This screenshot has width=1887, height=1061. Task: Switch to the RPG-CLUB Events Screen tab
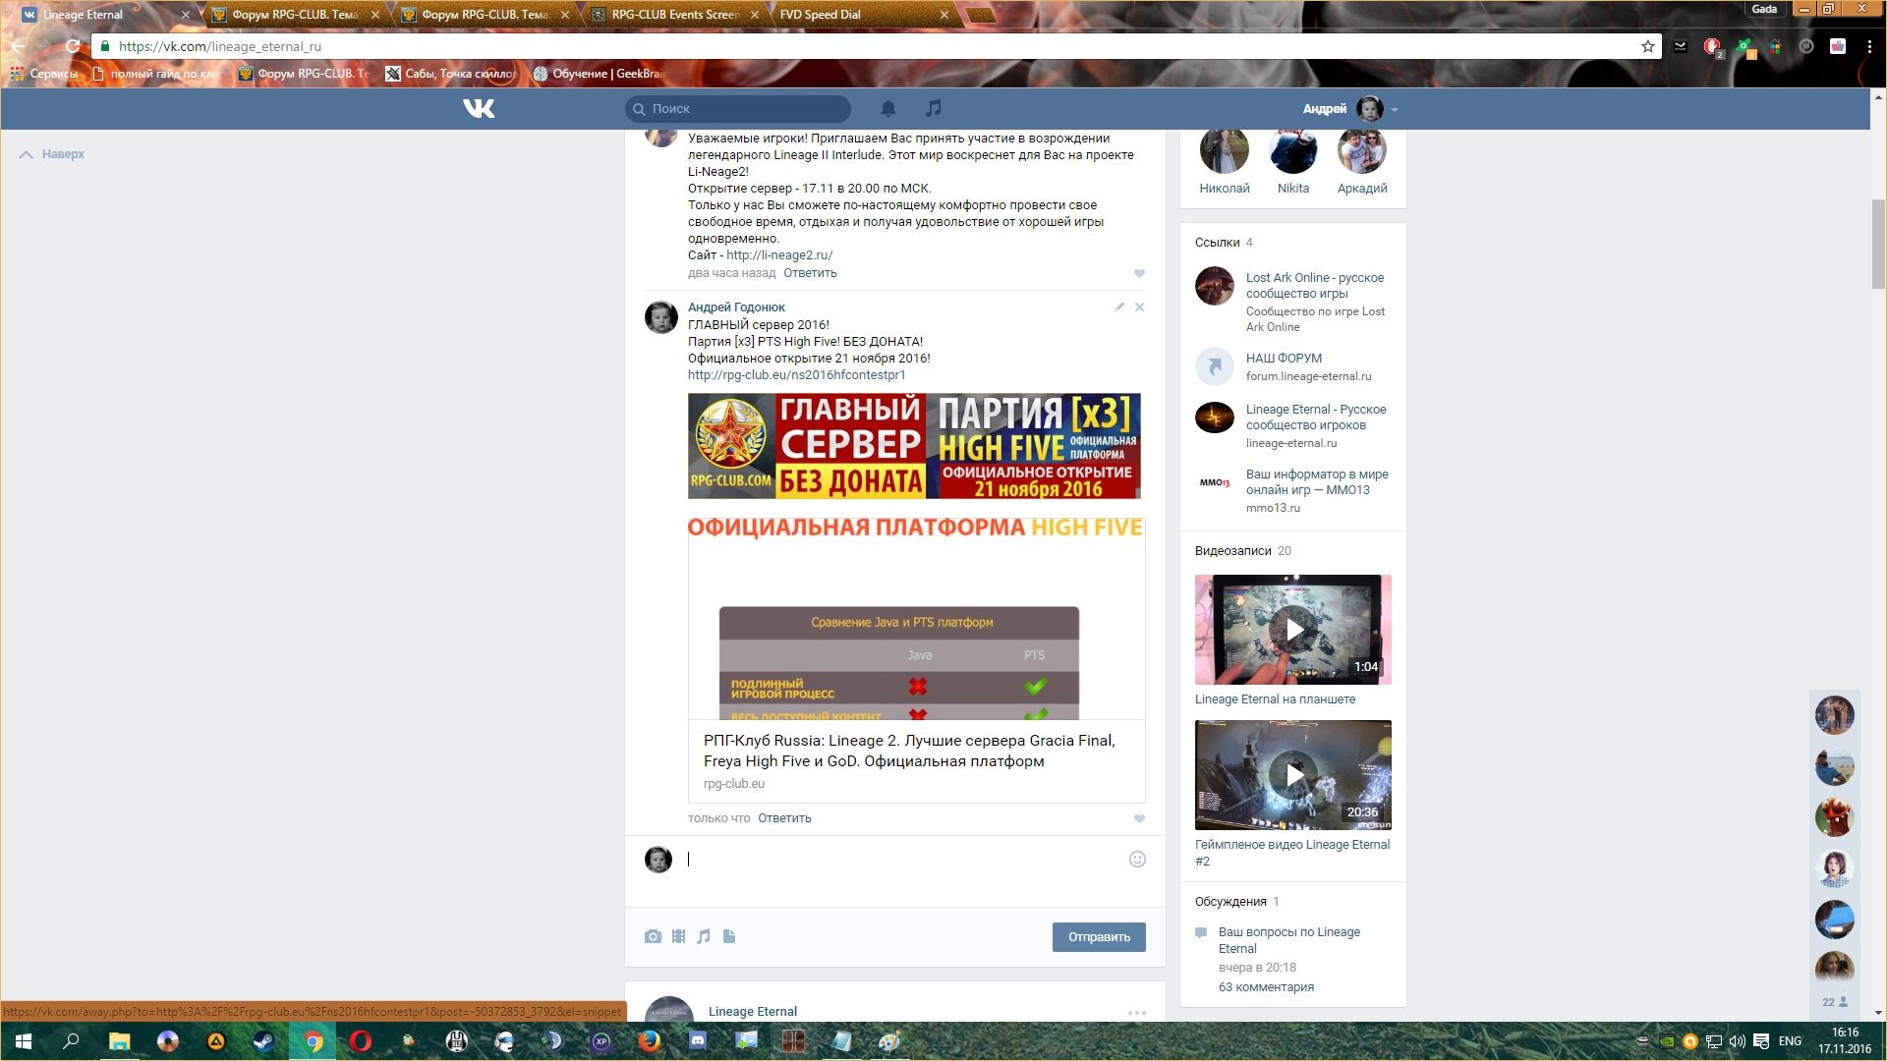click(673, 15)
